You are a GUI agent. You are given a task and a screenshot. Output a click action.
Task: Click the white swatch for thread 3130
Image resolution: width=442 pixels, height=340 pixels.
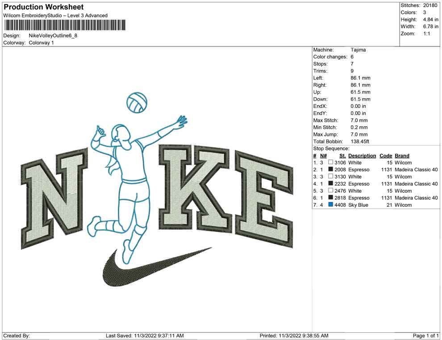tap(331, 176)
